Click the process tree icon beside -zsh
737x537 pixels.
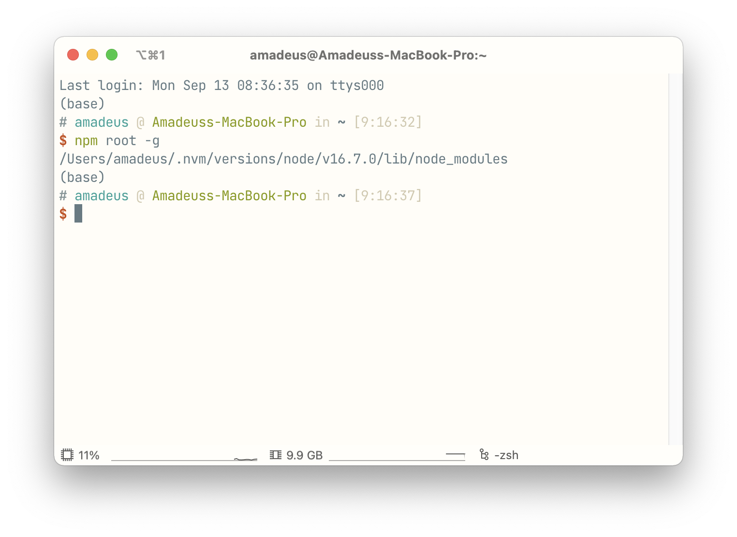click(x=484, y=455)
